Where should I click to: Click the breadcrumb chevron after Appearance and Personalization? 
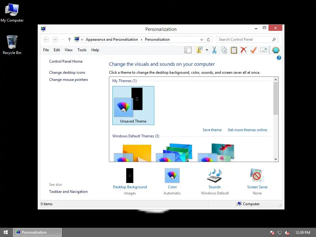point(141,40)
